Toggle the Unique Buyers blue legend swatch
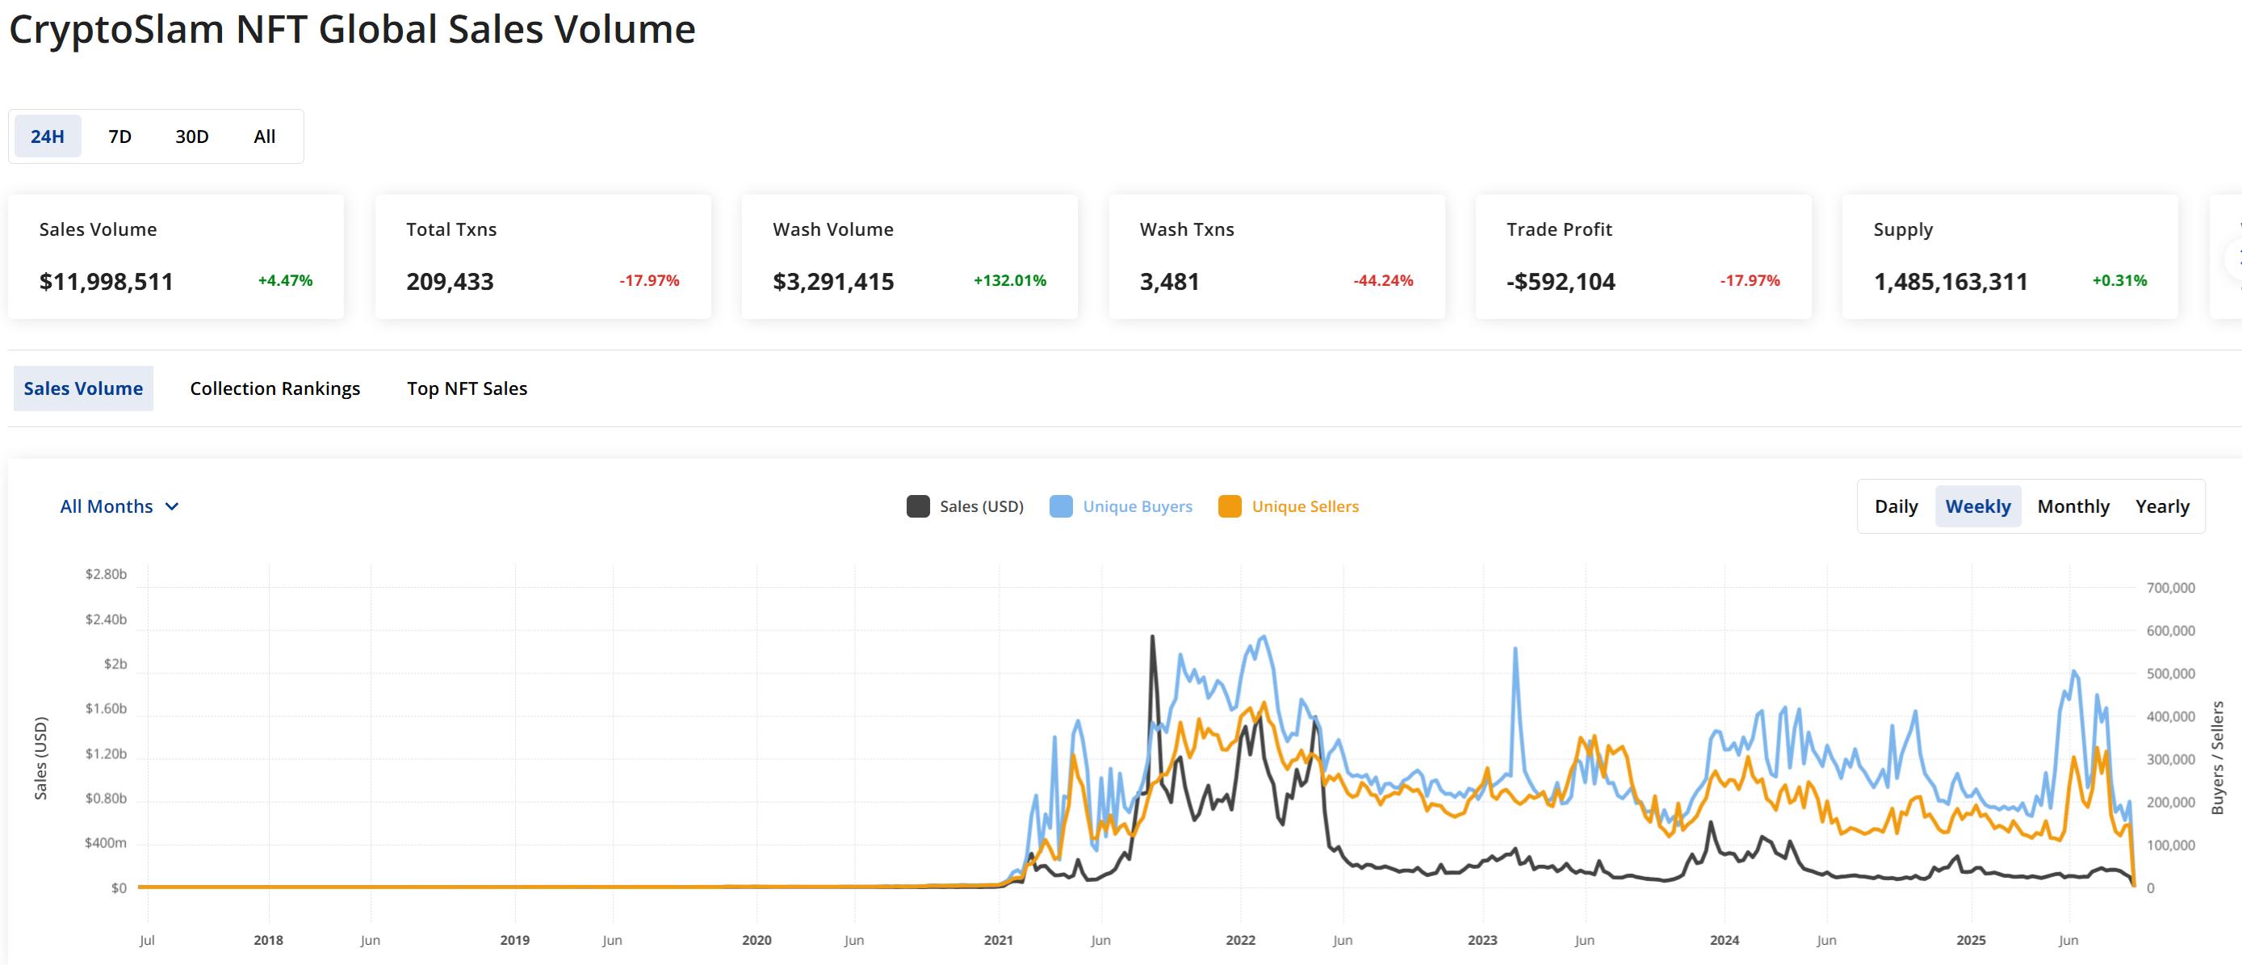Viewport: 2242px width, 965px height. (1061, 506)
